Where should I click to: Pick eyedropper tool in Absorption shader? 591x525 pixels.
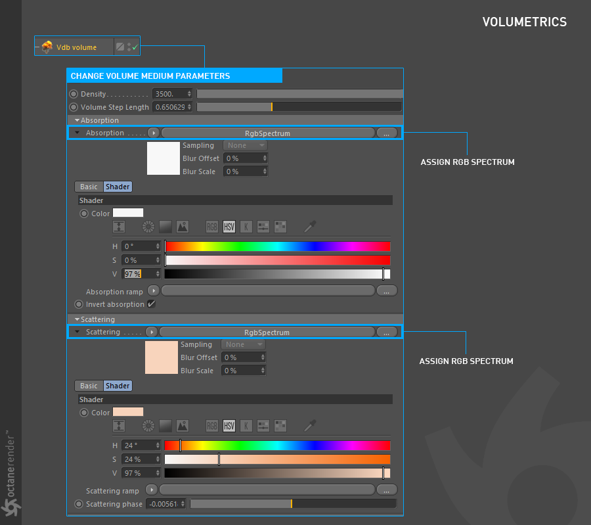coord(310,227)
